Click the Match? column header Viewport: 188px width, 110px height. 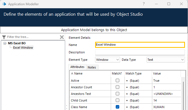click(x=118, y=73)
